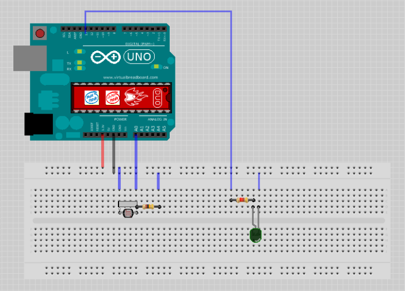405x291 pixels.
Task: Click the L indicator LED on the Arduino
Action: click(x=79, y=52)
